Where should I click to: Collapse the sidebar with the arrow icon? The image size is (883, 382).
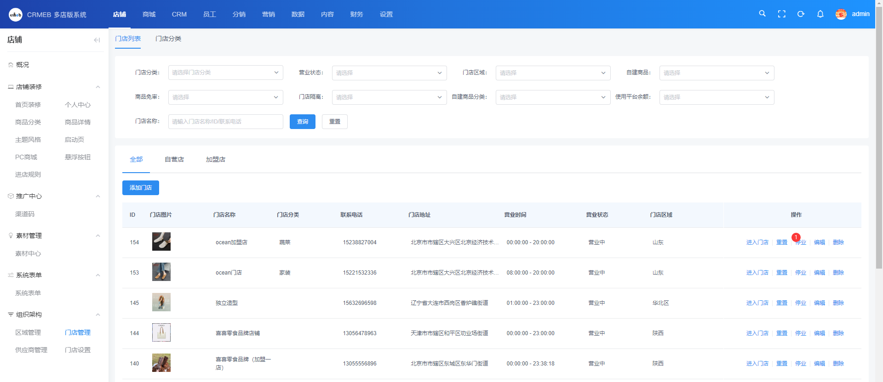click(97, 40)
